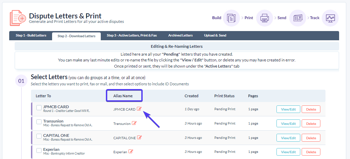Screen dimensions: 350x159
Task: Select the Transunion letter checkbox
Action: point(39,122)
